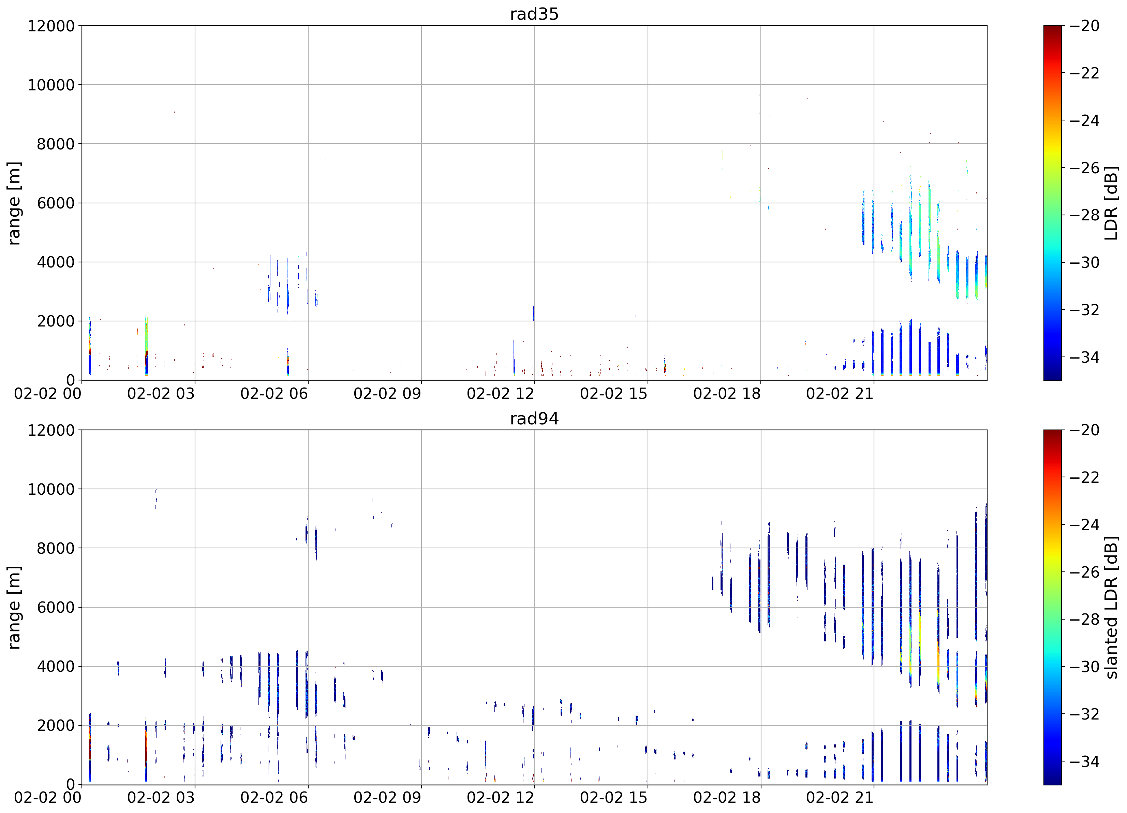Click the 6000 y-tick label on rad35
This screenshot has height=813, width=1127.
pyautogui.click(x=56, y=203)
